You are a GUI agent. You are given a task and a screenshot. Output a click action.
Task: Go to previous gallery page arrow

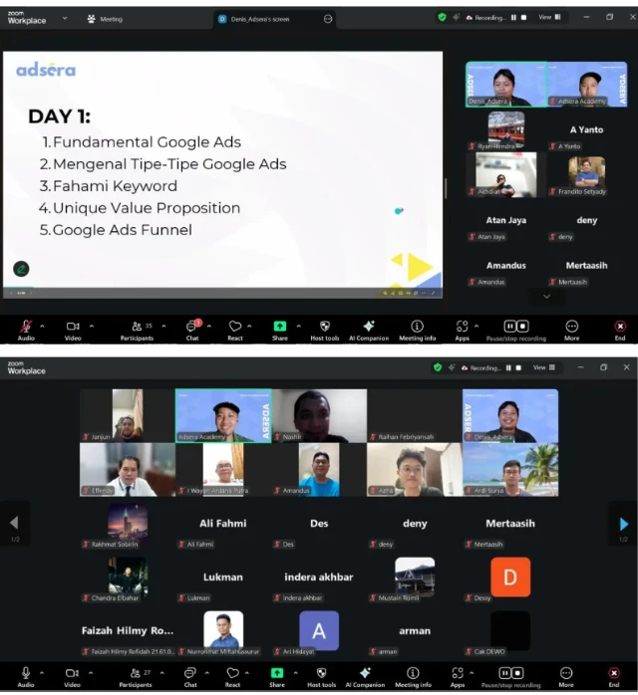click(14, 523)
